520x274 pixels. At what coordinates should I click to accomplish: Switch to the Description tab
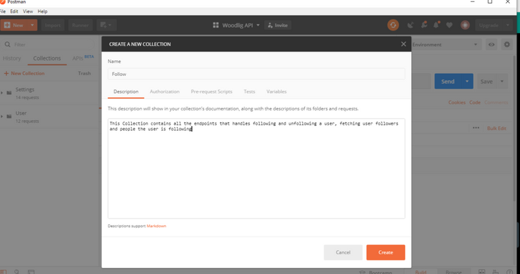coord(126,92)
